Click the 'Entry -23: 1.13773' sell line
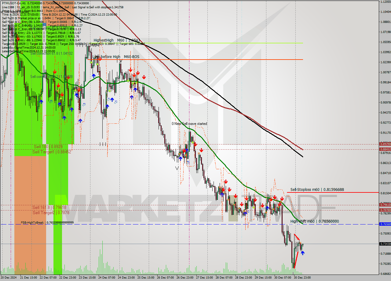Viewport: 391px width, 281px height. click(x=41, y=33)
